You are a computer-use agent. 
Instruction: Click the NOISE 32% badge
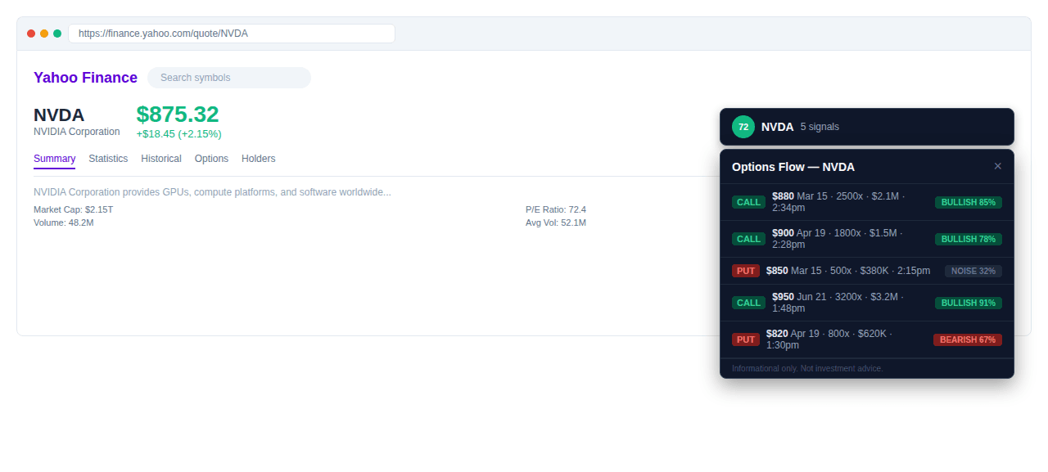click(973, 271)
